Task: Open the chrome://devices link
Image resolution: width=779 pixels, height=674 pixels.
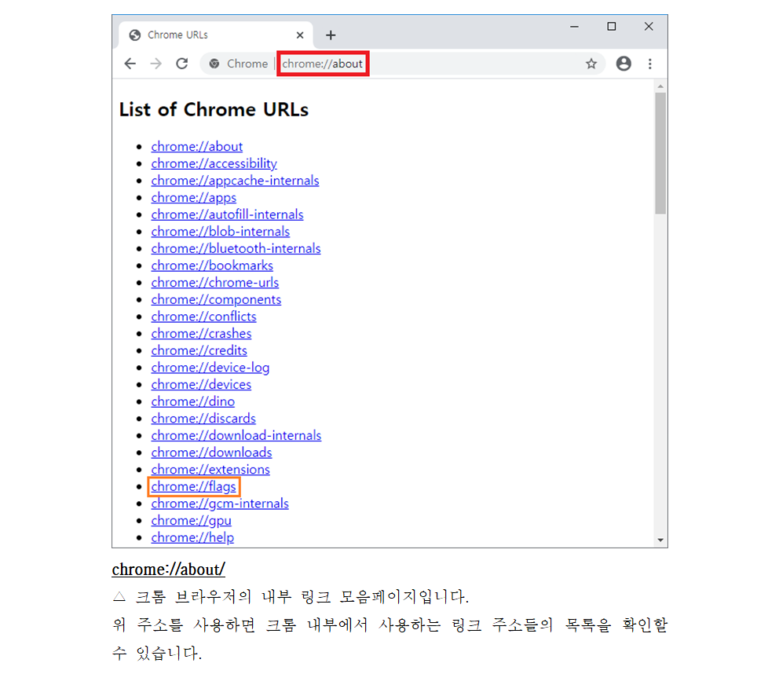Action: 201,385
